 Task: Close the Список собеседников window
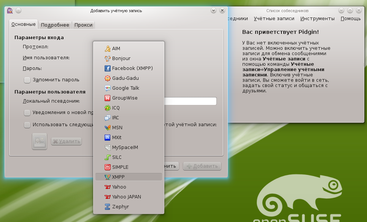359,11
